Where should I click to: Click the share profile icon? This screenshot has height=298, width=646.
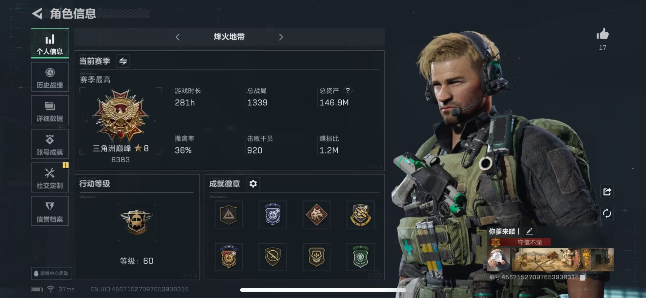click(607, 192)
